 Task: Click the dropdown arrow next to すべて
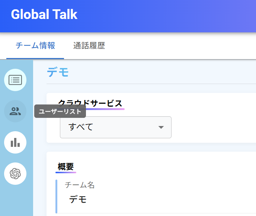[161, 127]
